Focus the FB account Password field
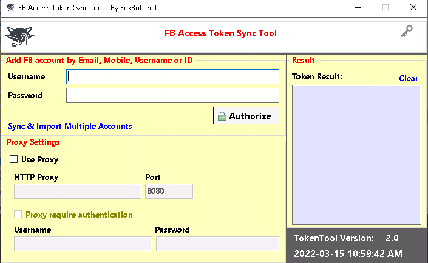 172,95
